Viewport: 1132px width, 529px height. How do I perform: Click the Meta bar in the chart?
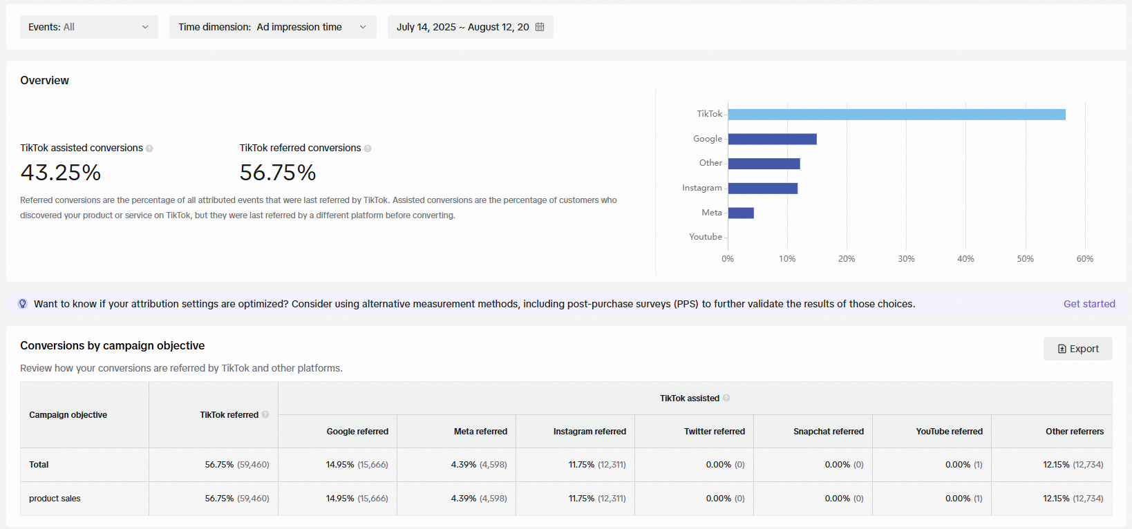click(741, 213)
